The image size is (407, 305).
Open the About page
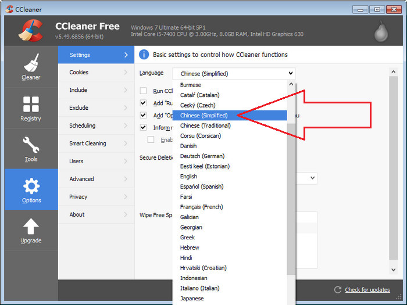point(97,215)
